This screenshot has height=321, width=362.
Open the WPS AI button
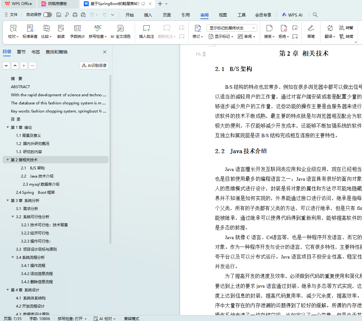click(292, 15)
